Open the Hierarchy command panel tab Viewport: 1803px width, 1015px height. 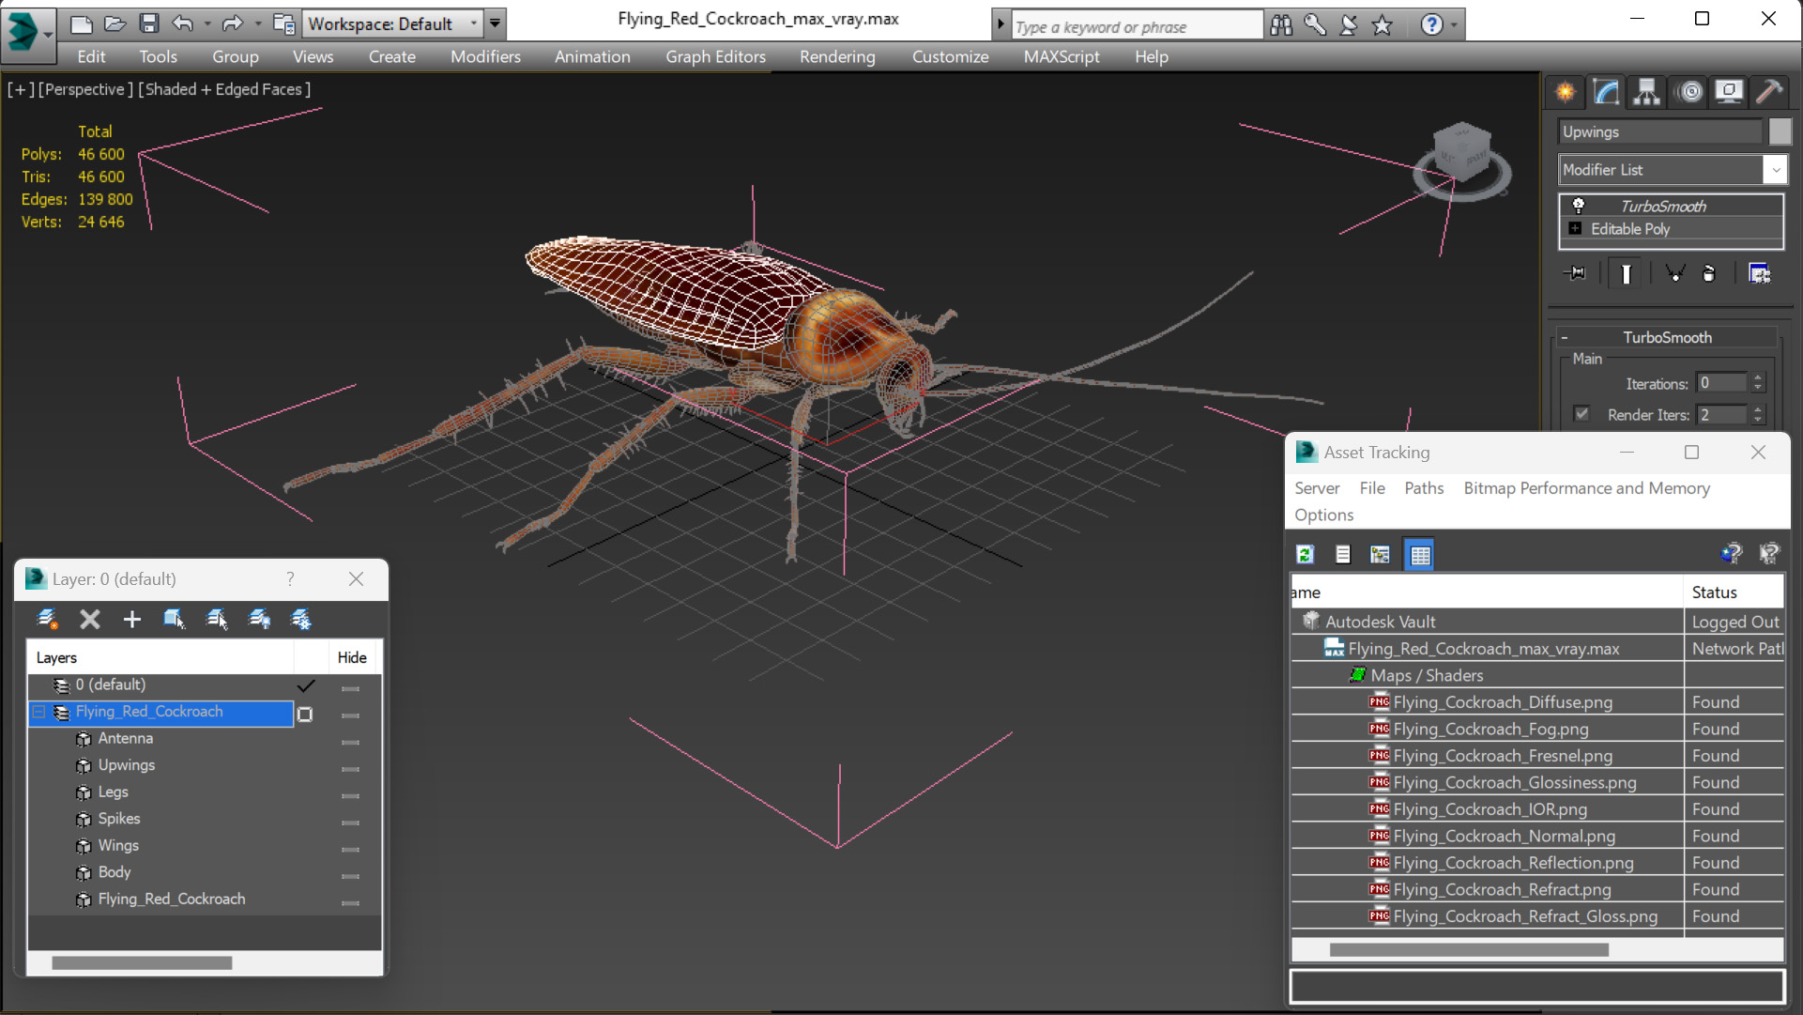(1646, 91)
